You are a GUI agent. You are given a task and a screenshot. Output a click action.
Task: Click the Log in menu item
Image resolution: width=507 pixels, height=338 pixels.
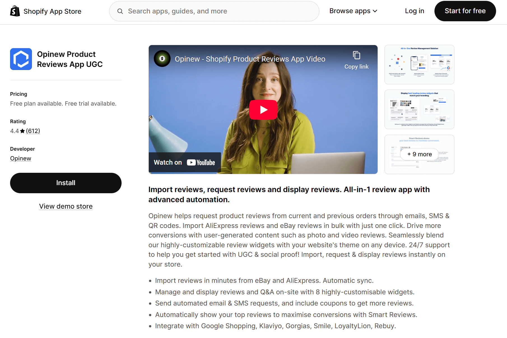coord(414,11)
